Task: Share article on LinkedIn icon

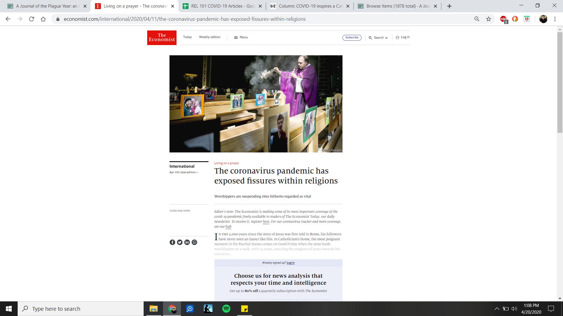Action: (x=187, y=242)
